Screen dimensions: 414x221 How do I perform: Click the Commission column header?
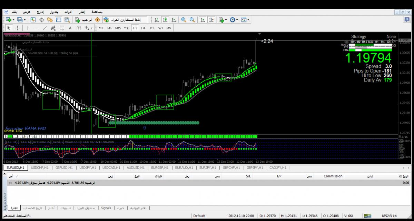(333, 176)
